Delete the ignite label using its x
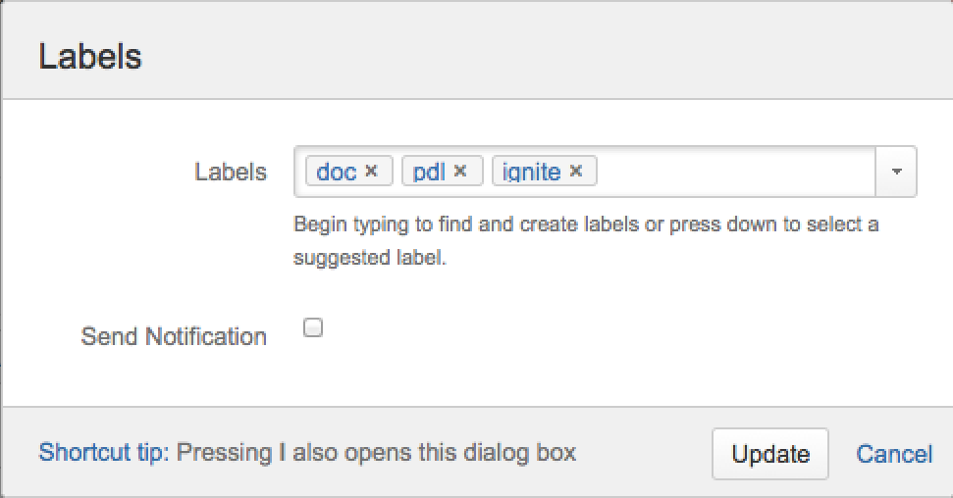The height and width of the screenshot is (498, 953). click(576, 172)
